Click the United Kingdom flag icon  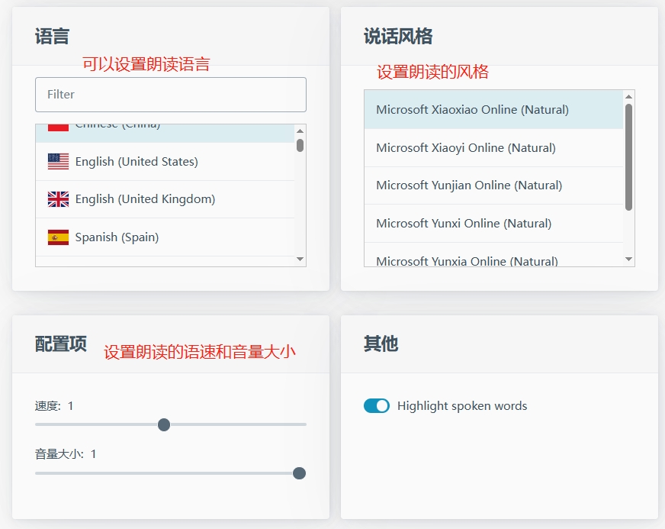coord(58,199)
